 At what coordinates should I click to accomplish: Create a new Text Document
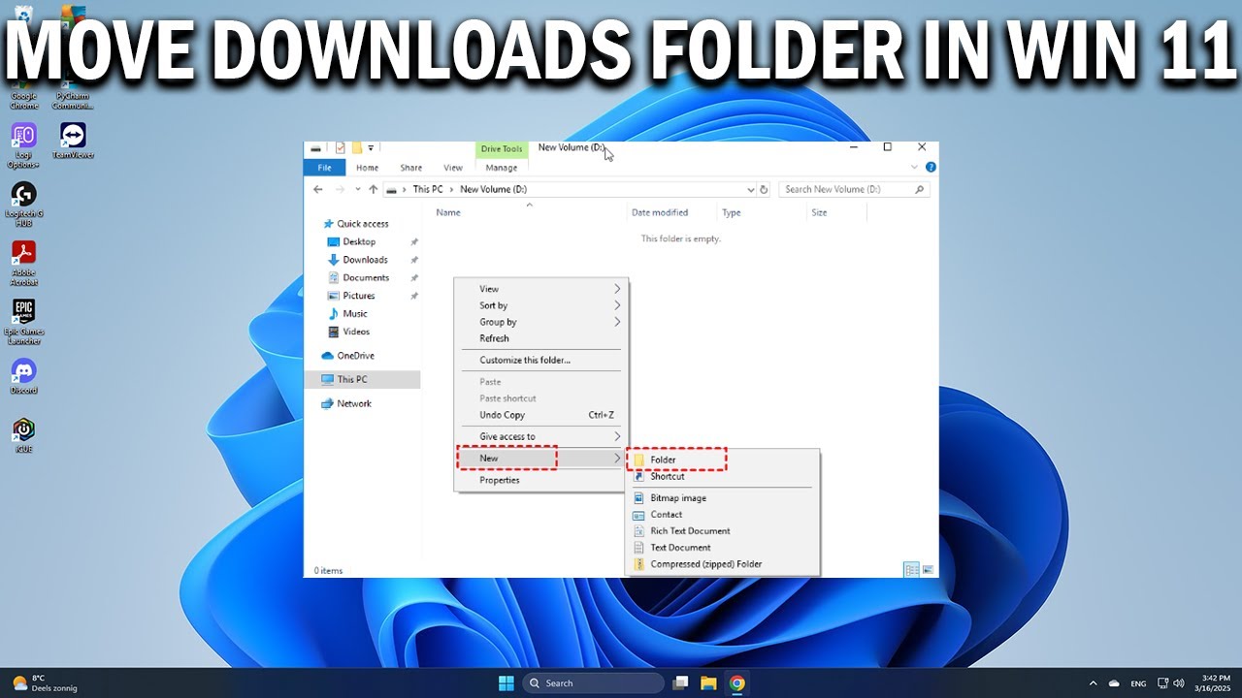click(723, 548)
